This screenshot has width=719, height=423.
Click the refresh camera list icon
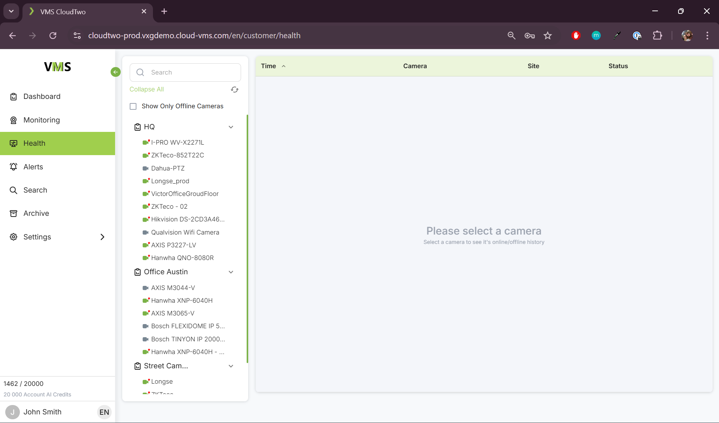235,90
